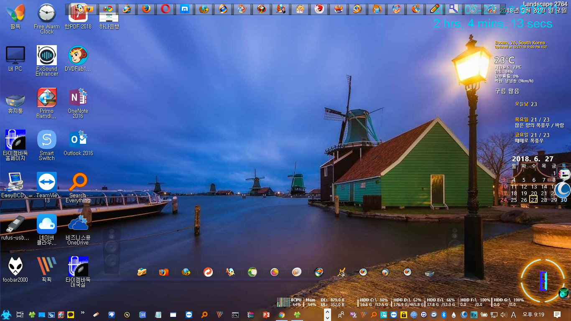Open the eraser icon on taskbar
Screen dimensions: 571x321
(x=96, y=314)
